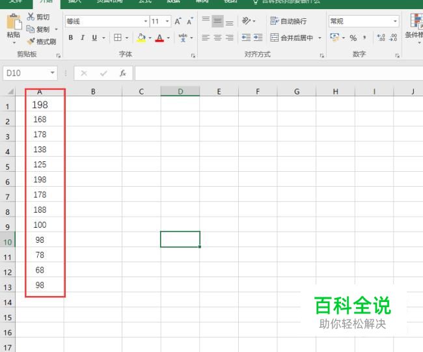Increase cell indent
Screen dimensions: 423x352
[x=258, y=38]
